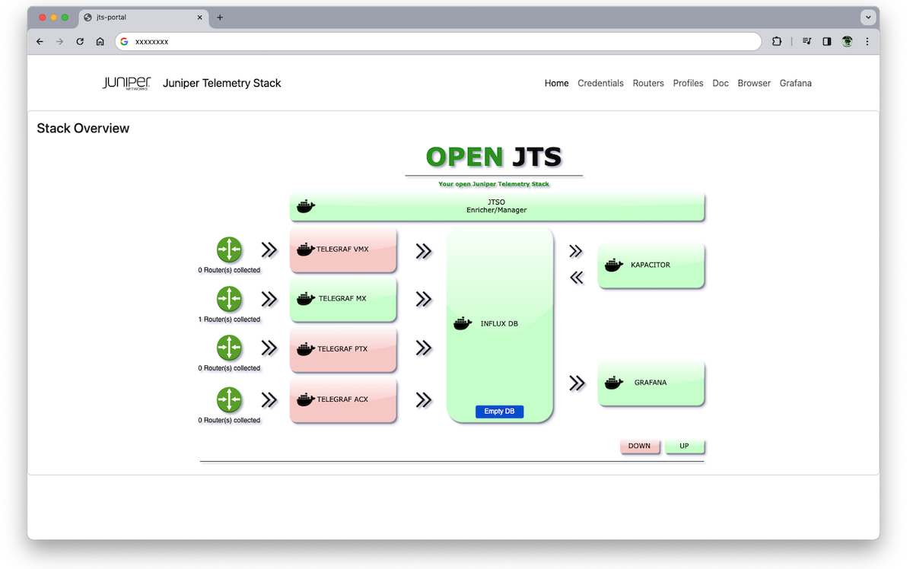Image resolution: width=913 pixels, height=569 pixels.
Task: Click the Docker whale icon in JTSO box
Action: pos(306,206)
